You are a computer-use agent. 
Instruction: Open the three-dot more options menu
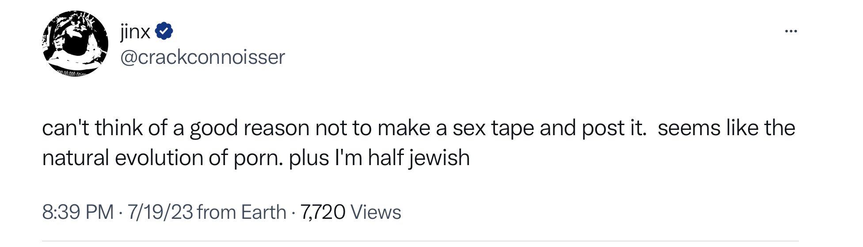[x=791, y=31]
